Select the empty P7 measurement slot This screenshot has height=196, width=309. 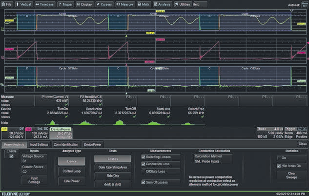coord(256,101)
